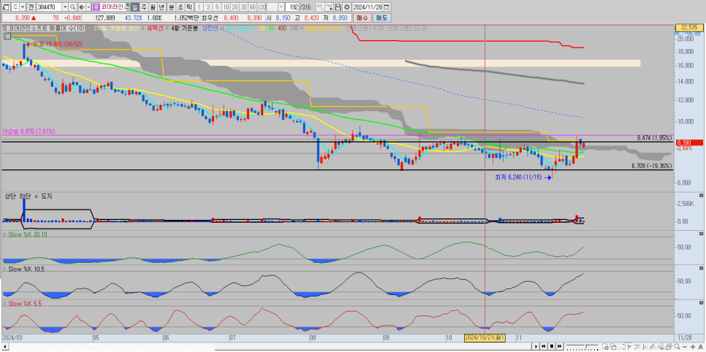
Task: Switch to weekly 주 chart period
Action: click(x=144, y=7)
